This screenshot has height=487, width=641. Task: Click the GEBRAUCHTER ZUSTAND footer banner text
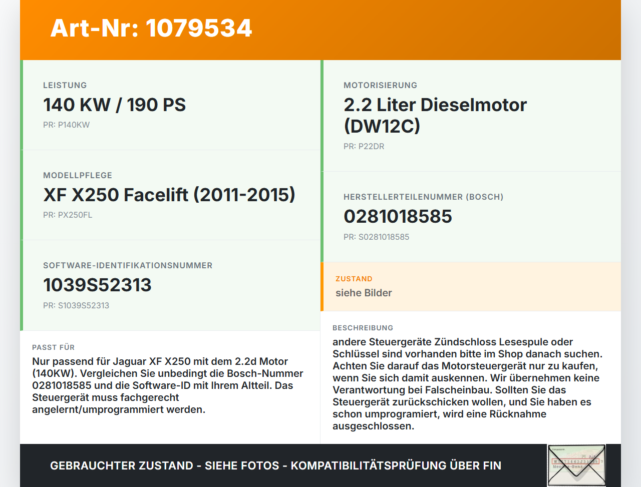point(275,465)
